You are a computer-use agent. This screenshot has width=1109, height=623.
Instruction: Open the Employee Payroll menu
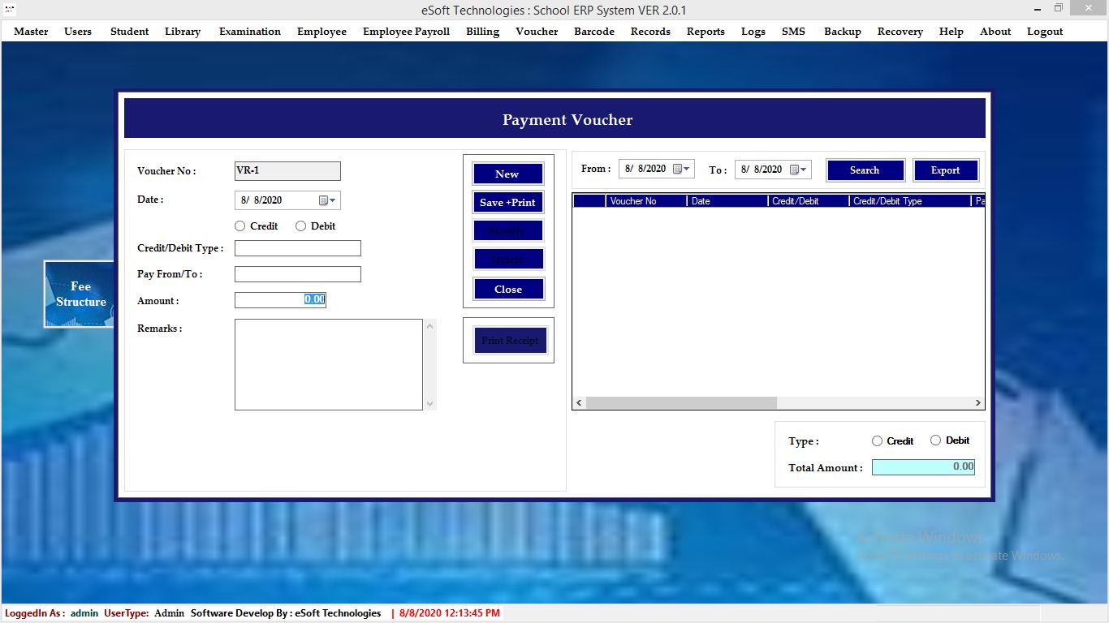click(x=406, y=32)
